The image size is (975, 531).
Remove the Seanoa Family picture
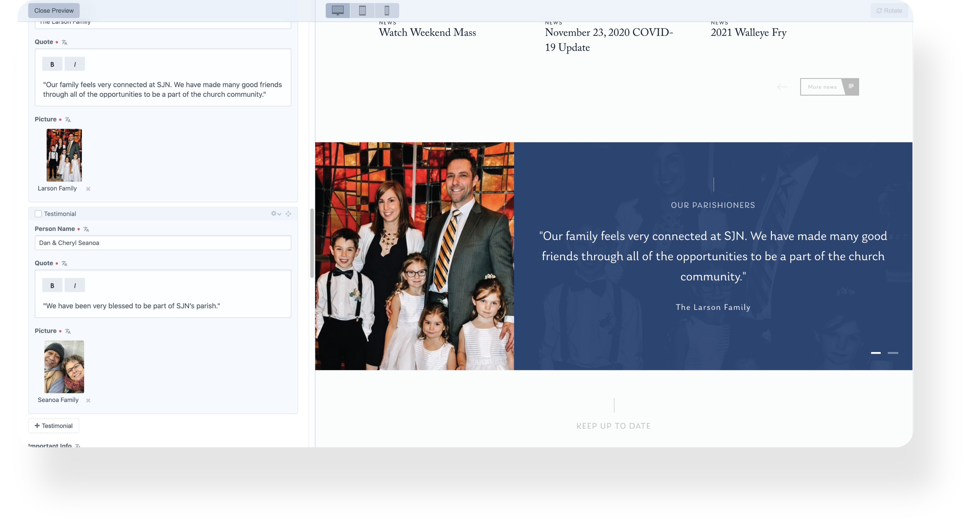[88, 400]
